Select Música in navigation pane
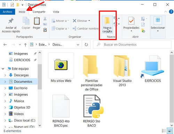 [x=16, y=101]
